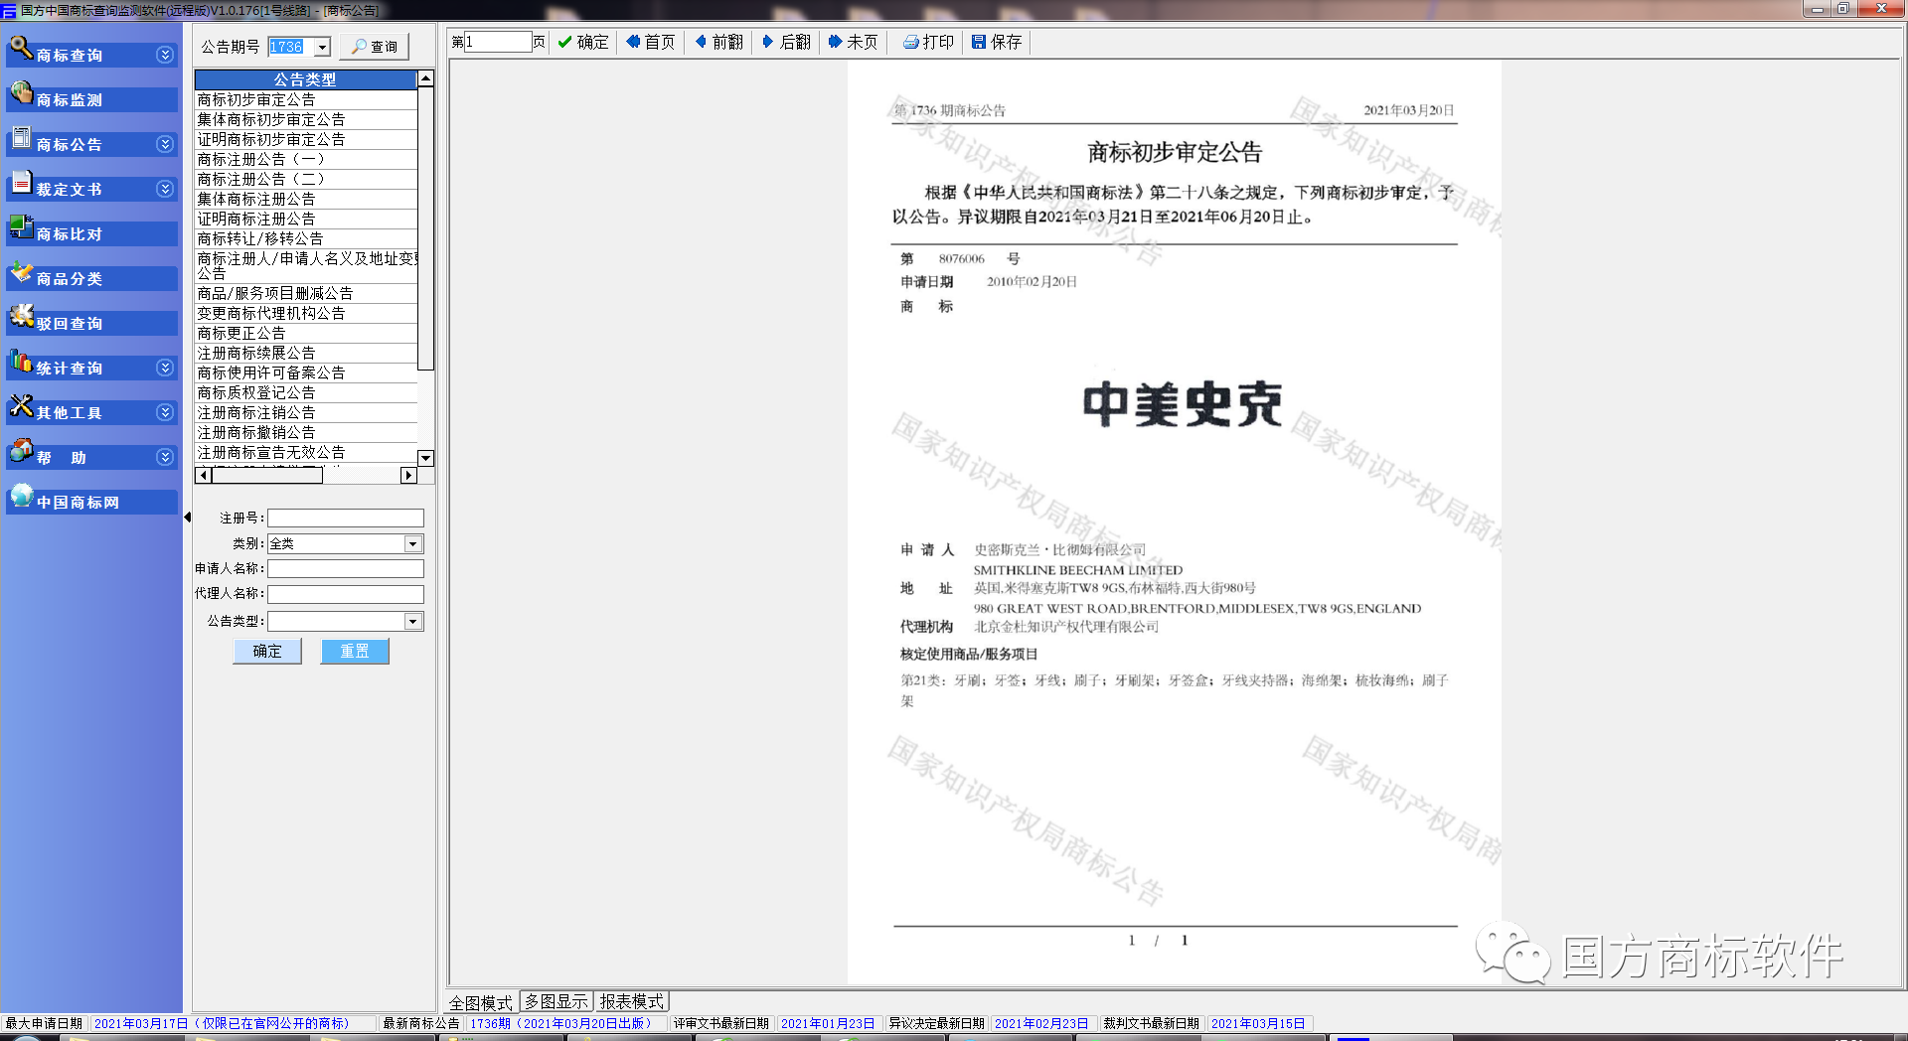1908x1041 pixels.
Task: Click the 驳回查询 sidebar icon
Action: pos(21,317)
